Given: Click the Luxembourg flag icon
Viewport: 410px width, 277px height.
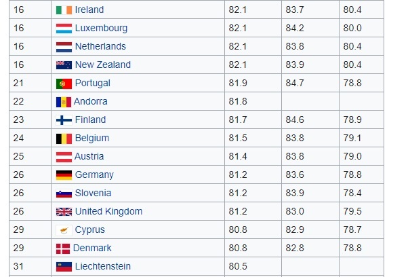Looking at the screenshot, I should tap(64, 29).
